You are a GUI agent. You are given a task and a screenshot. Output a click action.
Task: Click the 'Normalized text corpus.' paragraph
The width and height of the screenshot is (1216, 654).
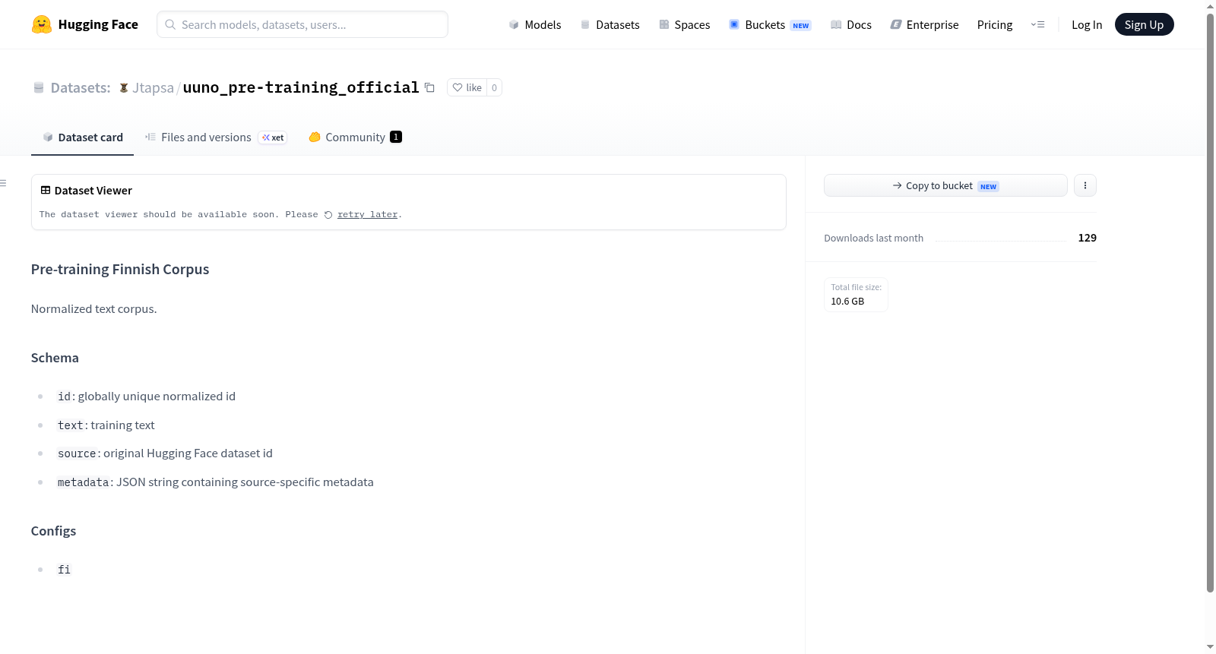(x=94, y=309)
